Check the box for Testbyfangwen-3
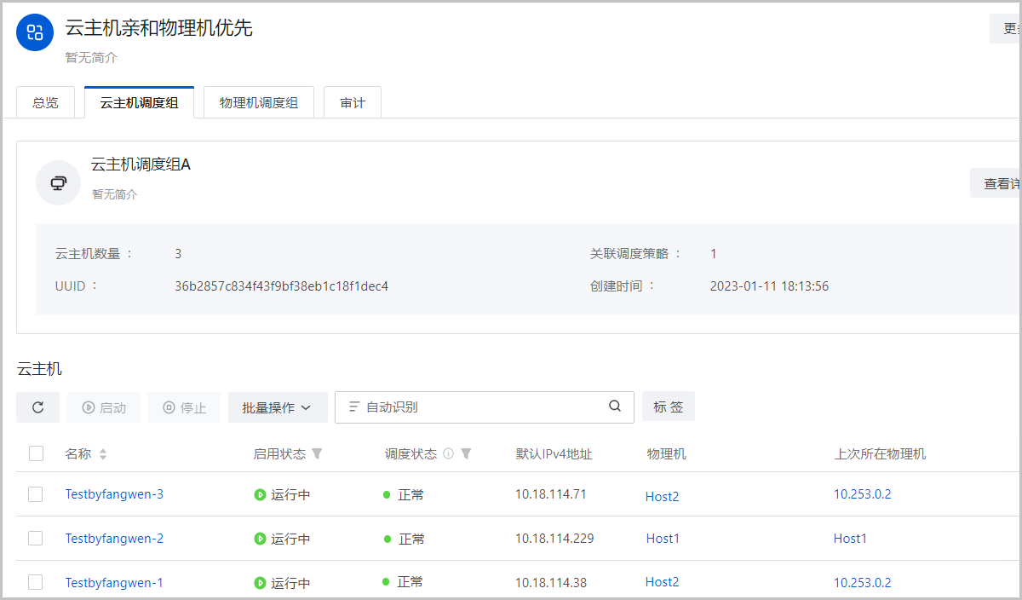Viewport: 1022px width, 600px height. tap(36, 494)
